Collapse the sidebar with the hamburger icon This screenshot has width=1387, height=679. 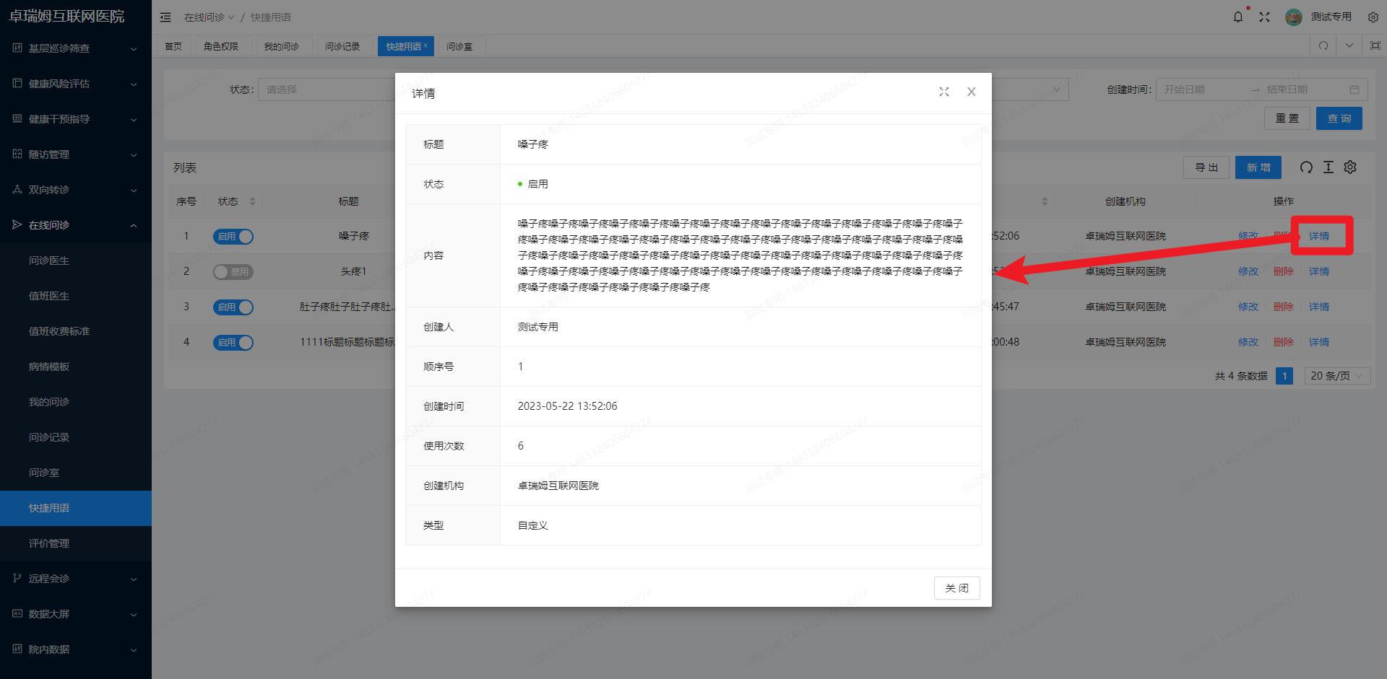pyautogui.click(x=165, y=17)
